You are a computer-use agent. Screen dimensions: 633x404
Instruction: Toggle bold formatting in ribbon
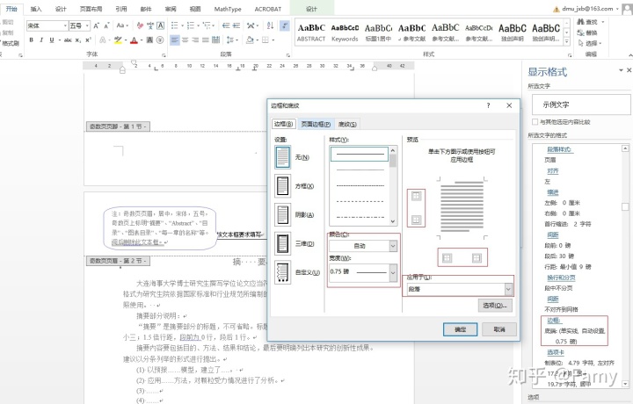point(31,40)
